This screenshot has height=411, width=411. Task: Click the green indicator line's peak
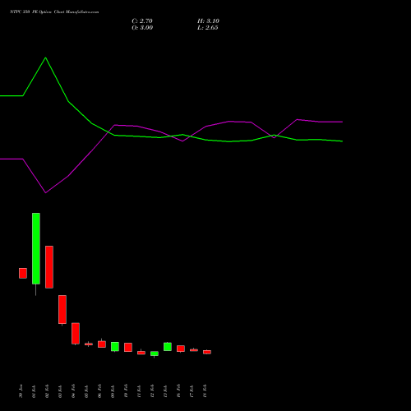click(x=45, y=58)
